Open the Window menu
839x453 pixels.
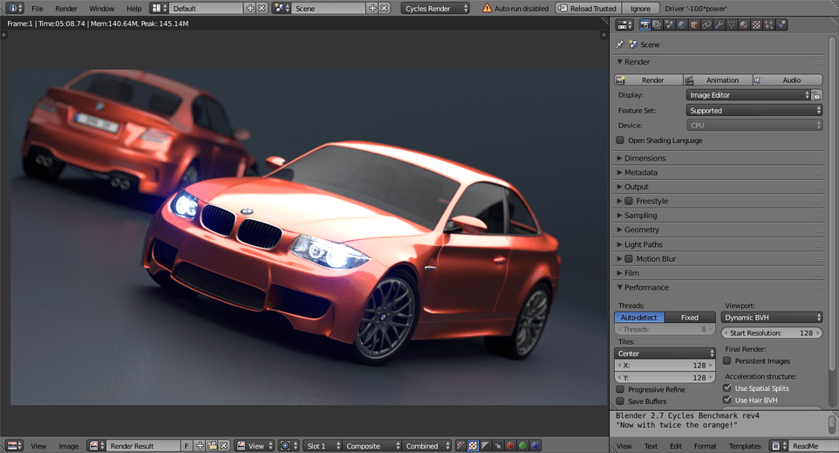point(102,9)
